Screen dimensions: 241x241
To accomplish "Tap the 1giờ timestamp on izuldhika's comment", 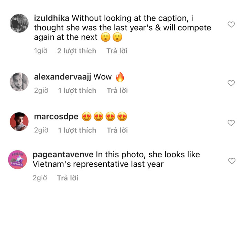I will (40, 51).
